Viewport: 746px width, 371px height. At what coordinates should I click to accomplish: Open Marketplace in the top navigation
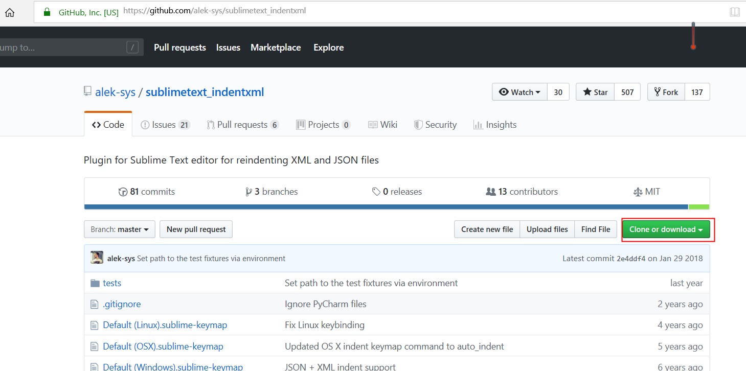(x=276, y=48)
